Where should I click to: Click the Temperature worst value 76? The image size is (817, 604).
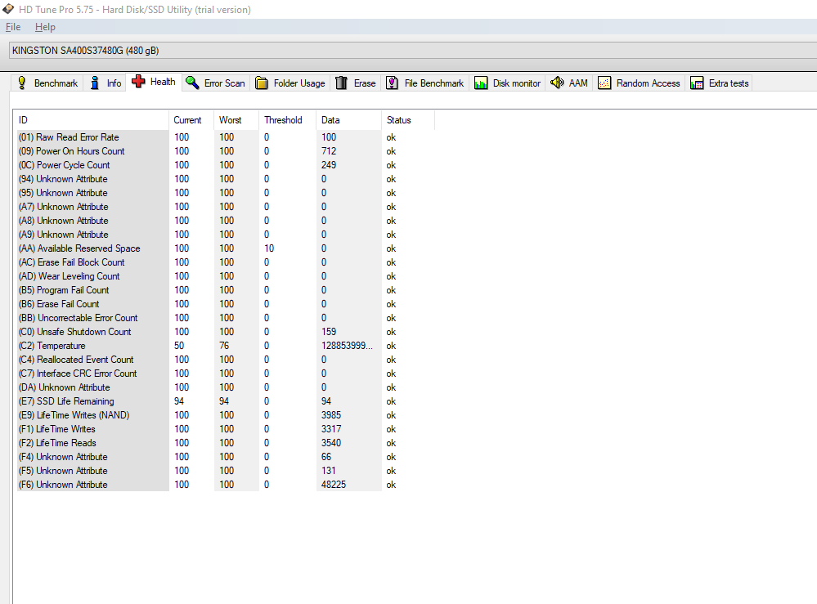pos(224,345)
